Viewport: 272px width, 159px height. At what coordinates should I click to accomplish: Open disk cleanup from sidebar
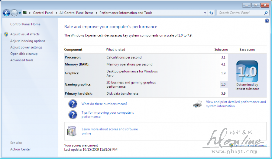pyautogui.click(x=24, y=54)
